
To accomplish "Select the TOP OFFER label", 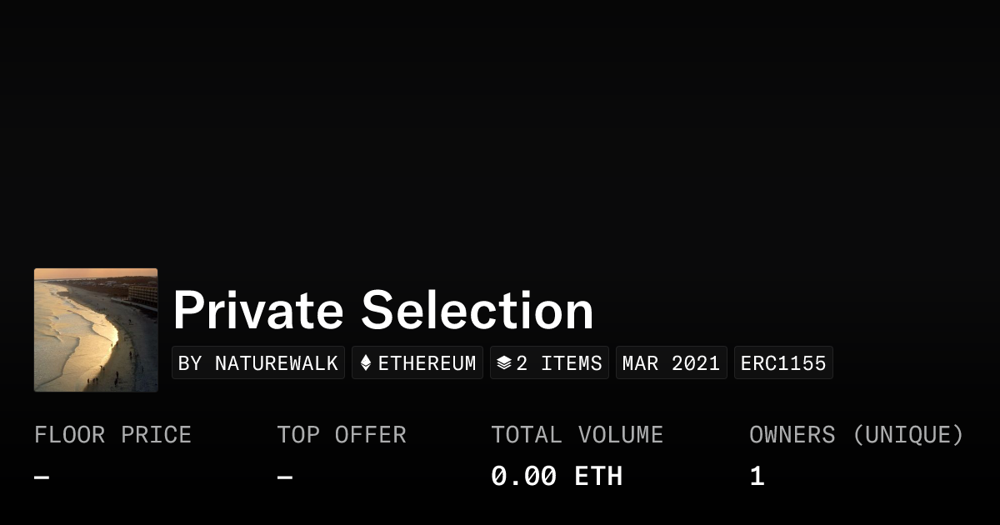I will coord(342,435).
